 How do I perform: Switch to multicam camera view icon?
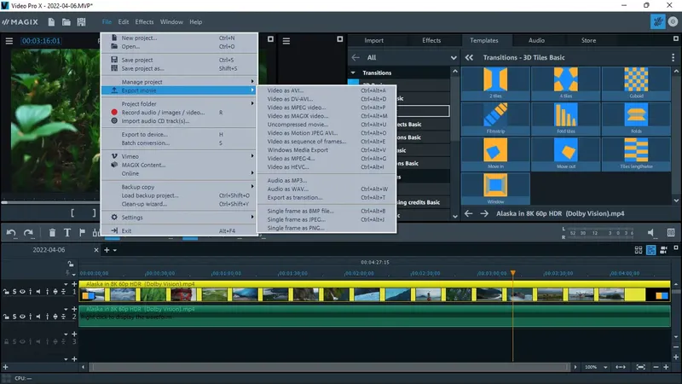[x=663, y=250]
